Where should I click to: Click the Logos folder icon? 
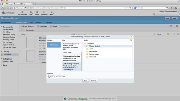click(x=87, y=49)
